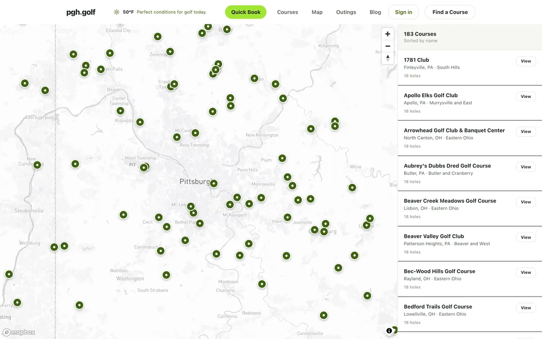This screenshot has height=339, width=542.
Task: Click the "Sorted by name" label
Action: point(420,40)
